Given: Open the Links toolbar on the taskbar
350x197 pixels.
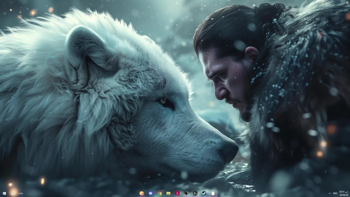Looking at the screenshot, I should tap(21, 193).
